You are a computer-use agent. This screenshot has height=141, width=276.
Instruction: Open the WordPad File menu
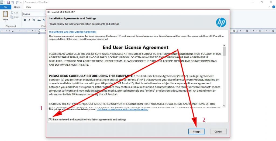(6, 7)
